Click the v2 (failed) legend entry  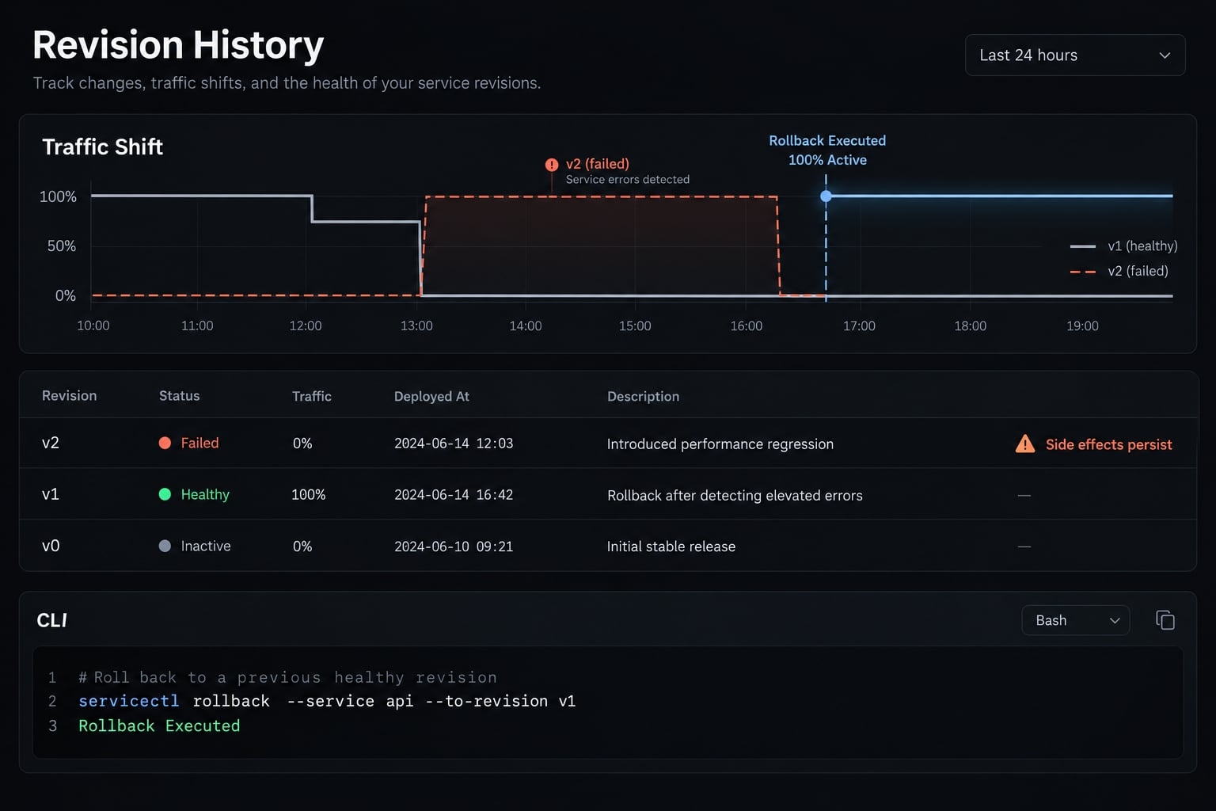(1119, 271)
